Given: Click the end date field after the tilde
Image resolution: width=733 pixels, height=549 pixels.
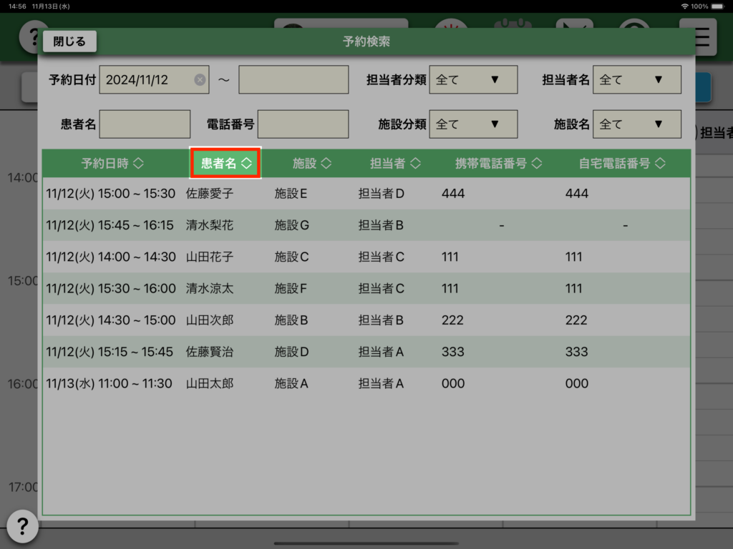Looking at the screenshot, I should [293, 80].
